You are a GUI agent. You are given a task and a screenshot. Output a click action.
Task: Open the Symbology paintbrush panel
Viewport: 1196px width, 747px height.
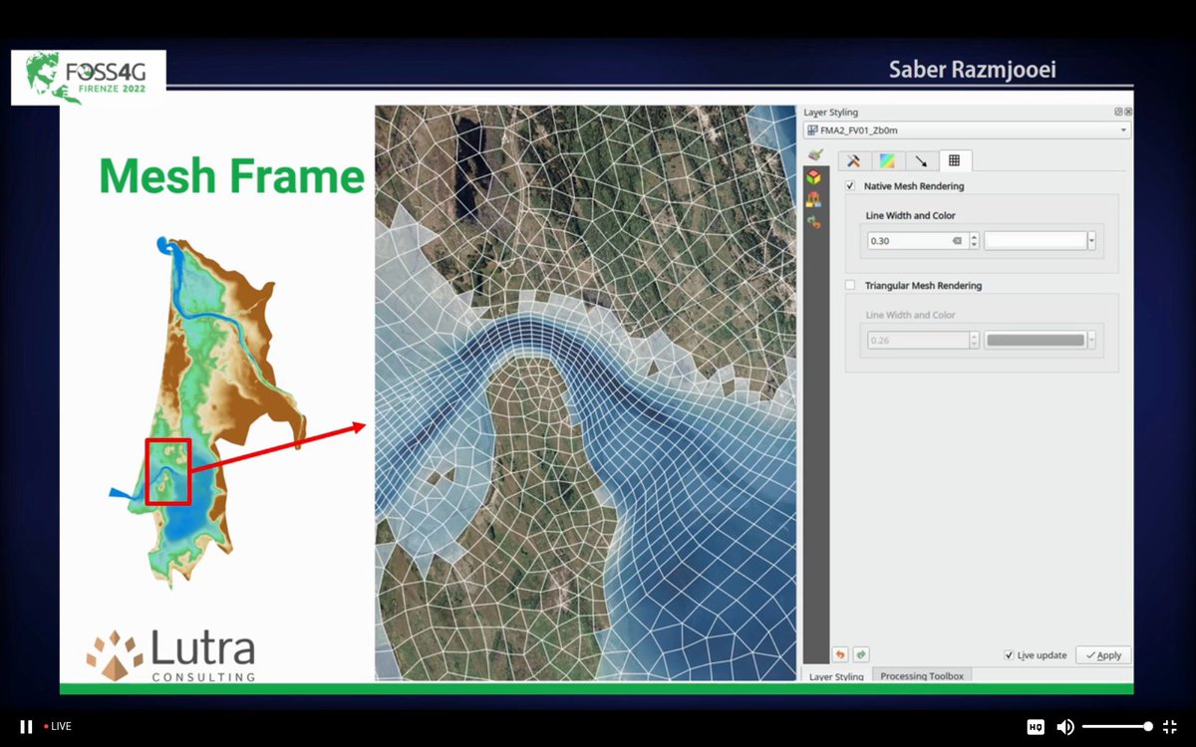815,155
